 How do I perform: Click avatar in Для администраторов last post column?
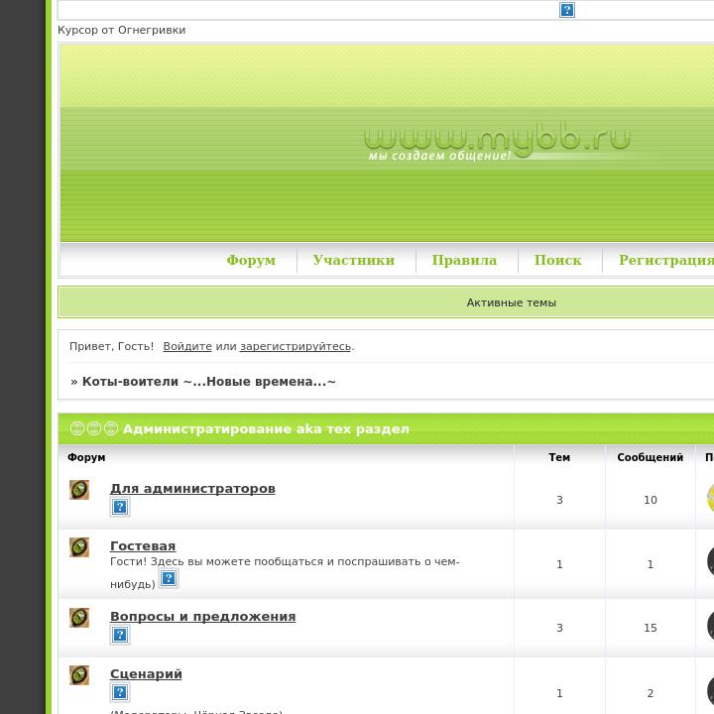710,498
